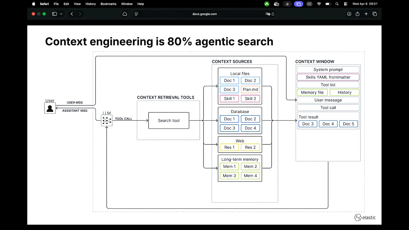Open the page reader menu icon

point(136,14)
